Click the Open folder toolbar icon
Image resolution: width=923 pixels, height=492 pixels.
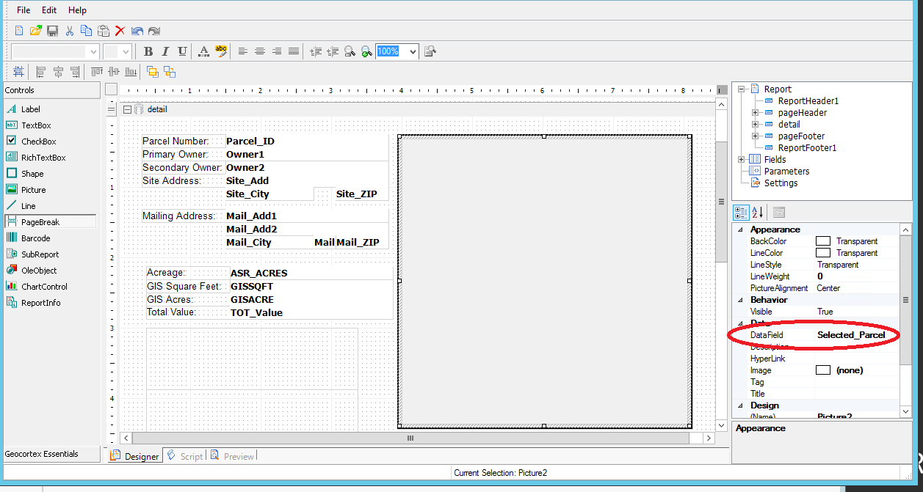(35, 31)
